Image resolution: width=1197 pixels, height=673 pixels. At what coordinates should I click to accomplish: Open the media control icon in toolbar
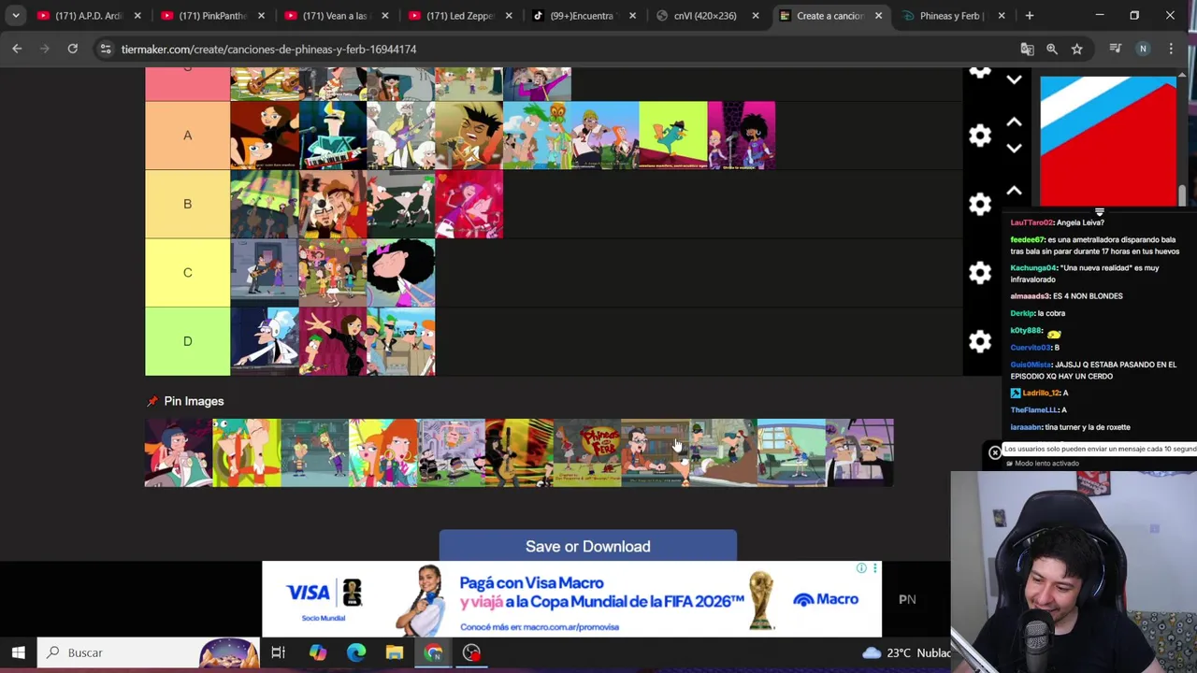(1115, 49)
